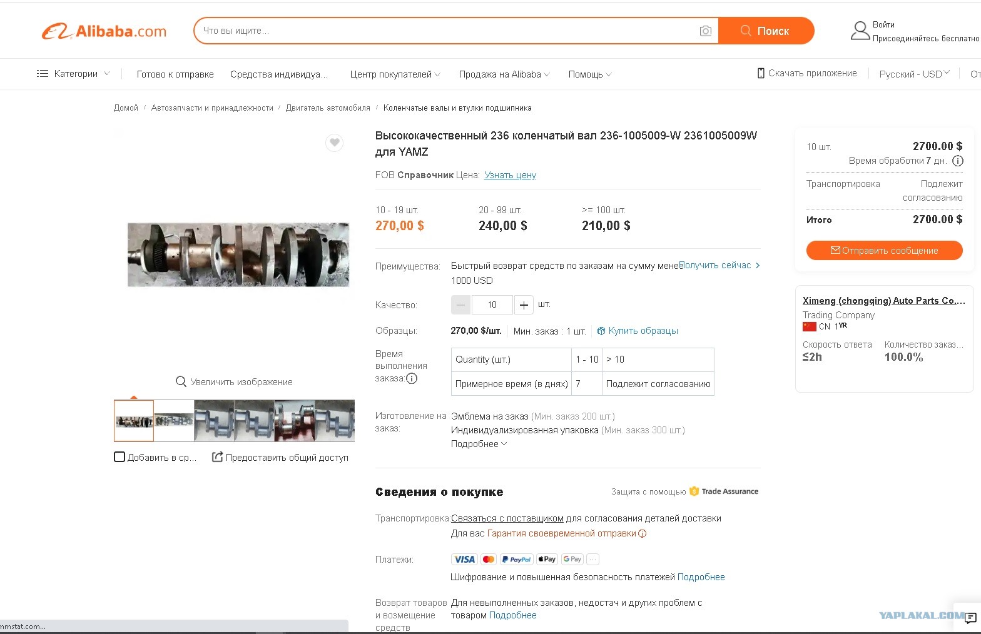
Task: Decrease quantity with the minus button
Action: (x=460, y=305)
